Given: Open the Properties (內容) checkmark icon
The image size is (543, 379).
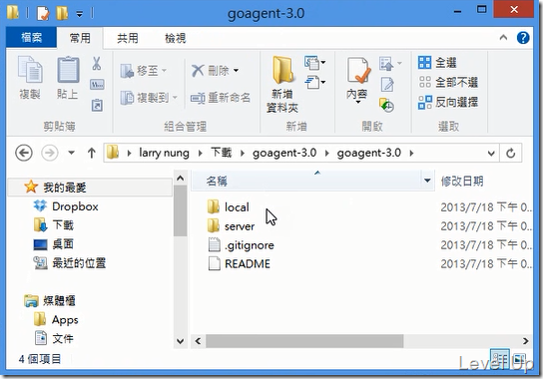Looking at the screenshot, I should (x=358, y=71).
